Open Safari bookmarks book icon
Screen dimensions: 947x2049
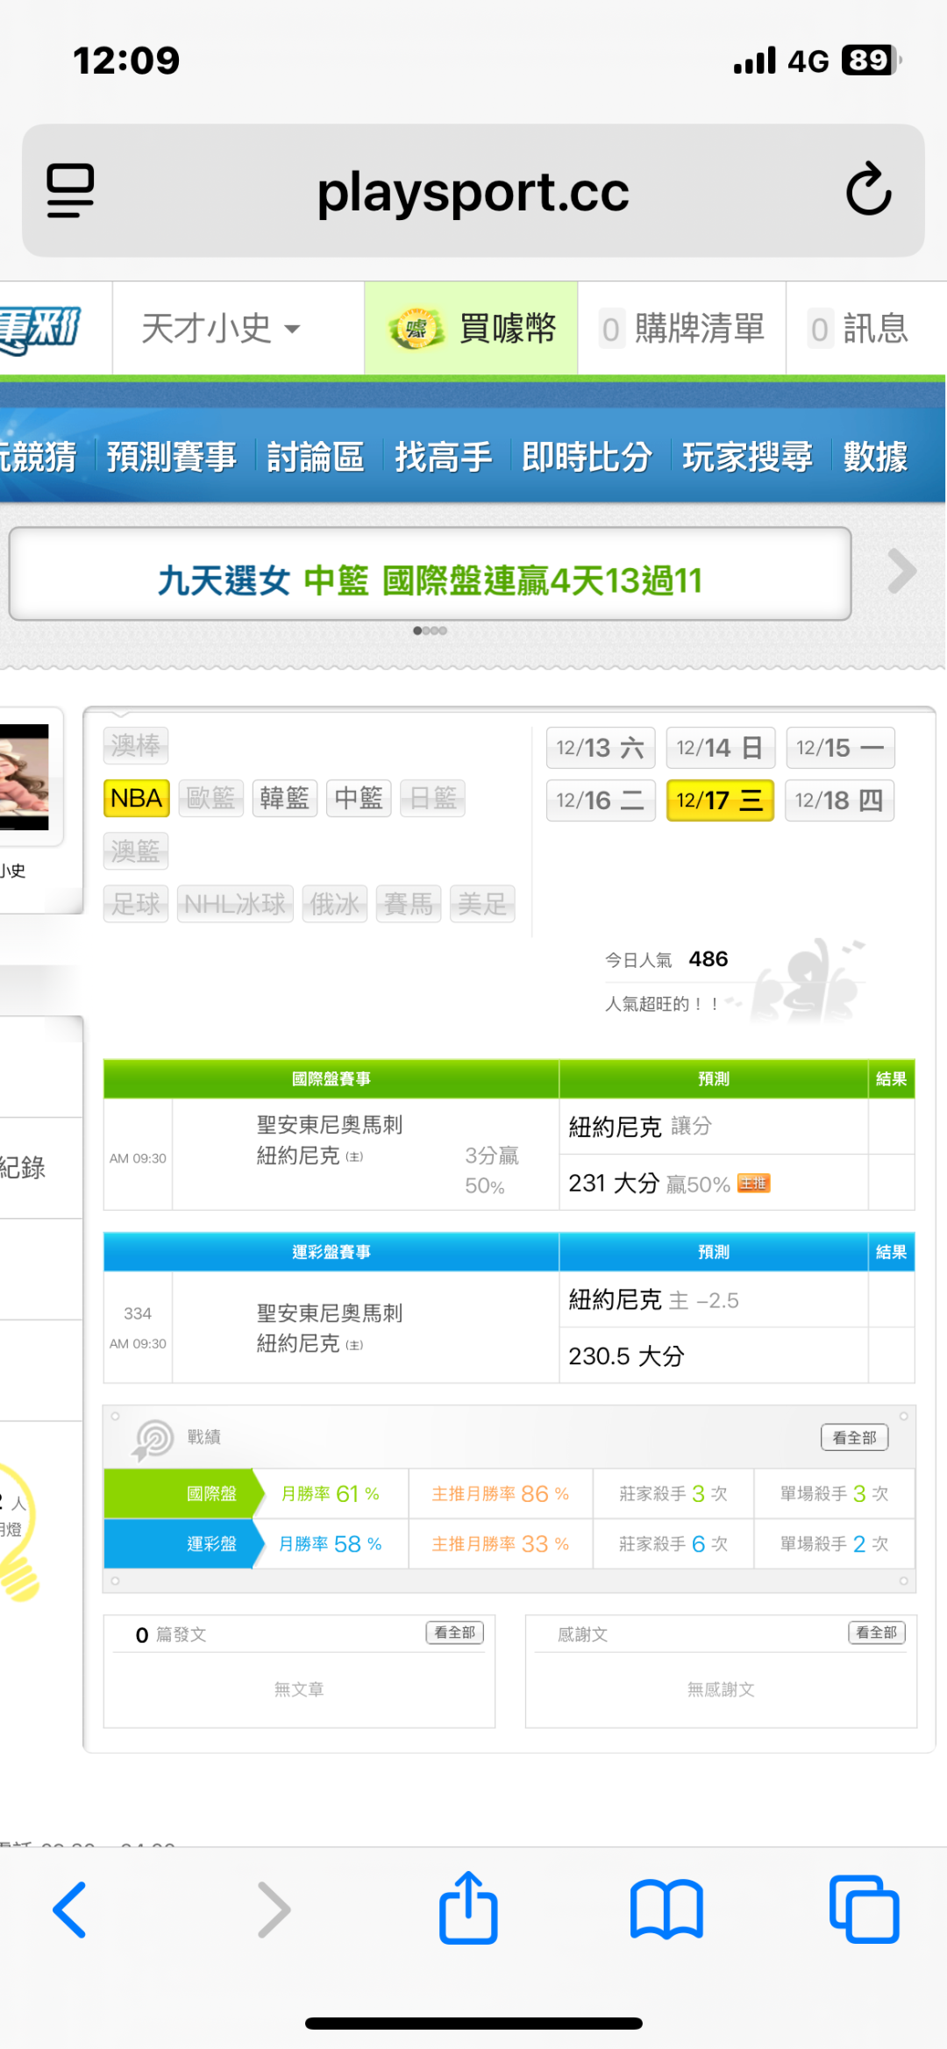[x=666, y=1909]
